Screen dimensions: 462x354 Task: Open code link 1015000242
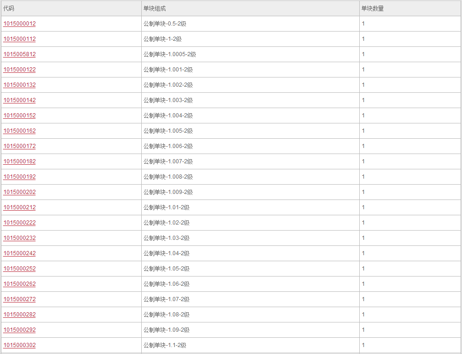tap(20, 253)
